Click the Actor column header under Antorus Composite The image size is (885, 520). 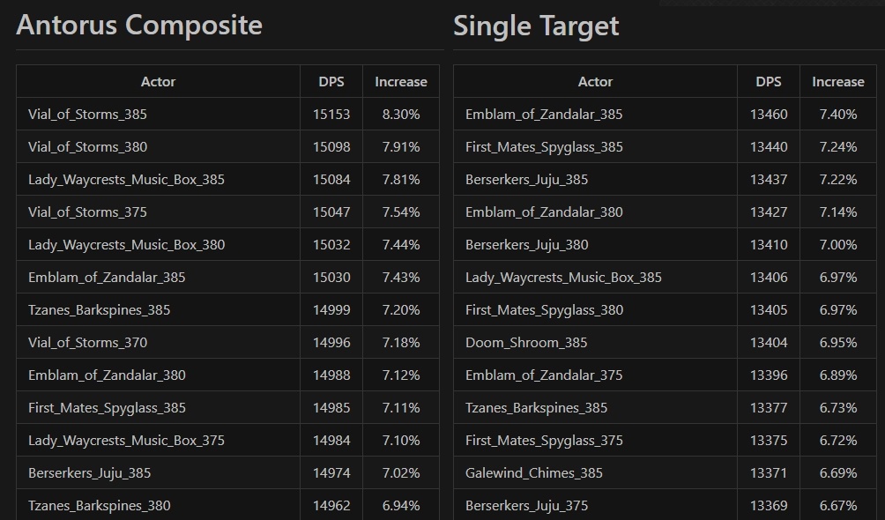point(158,82)
